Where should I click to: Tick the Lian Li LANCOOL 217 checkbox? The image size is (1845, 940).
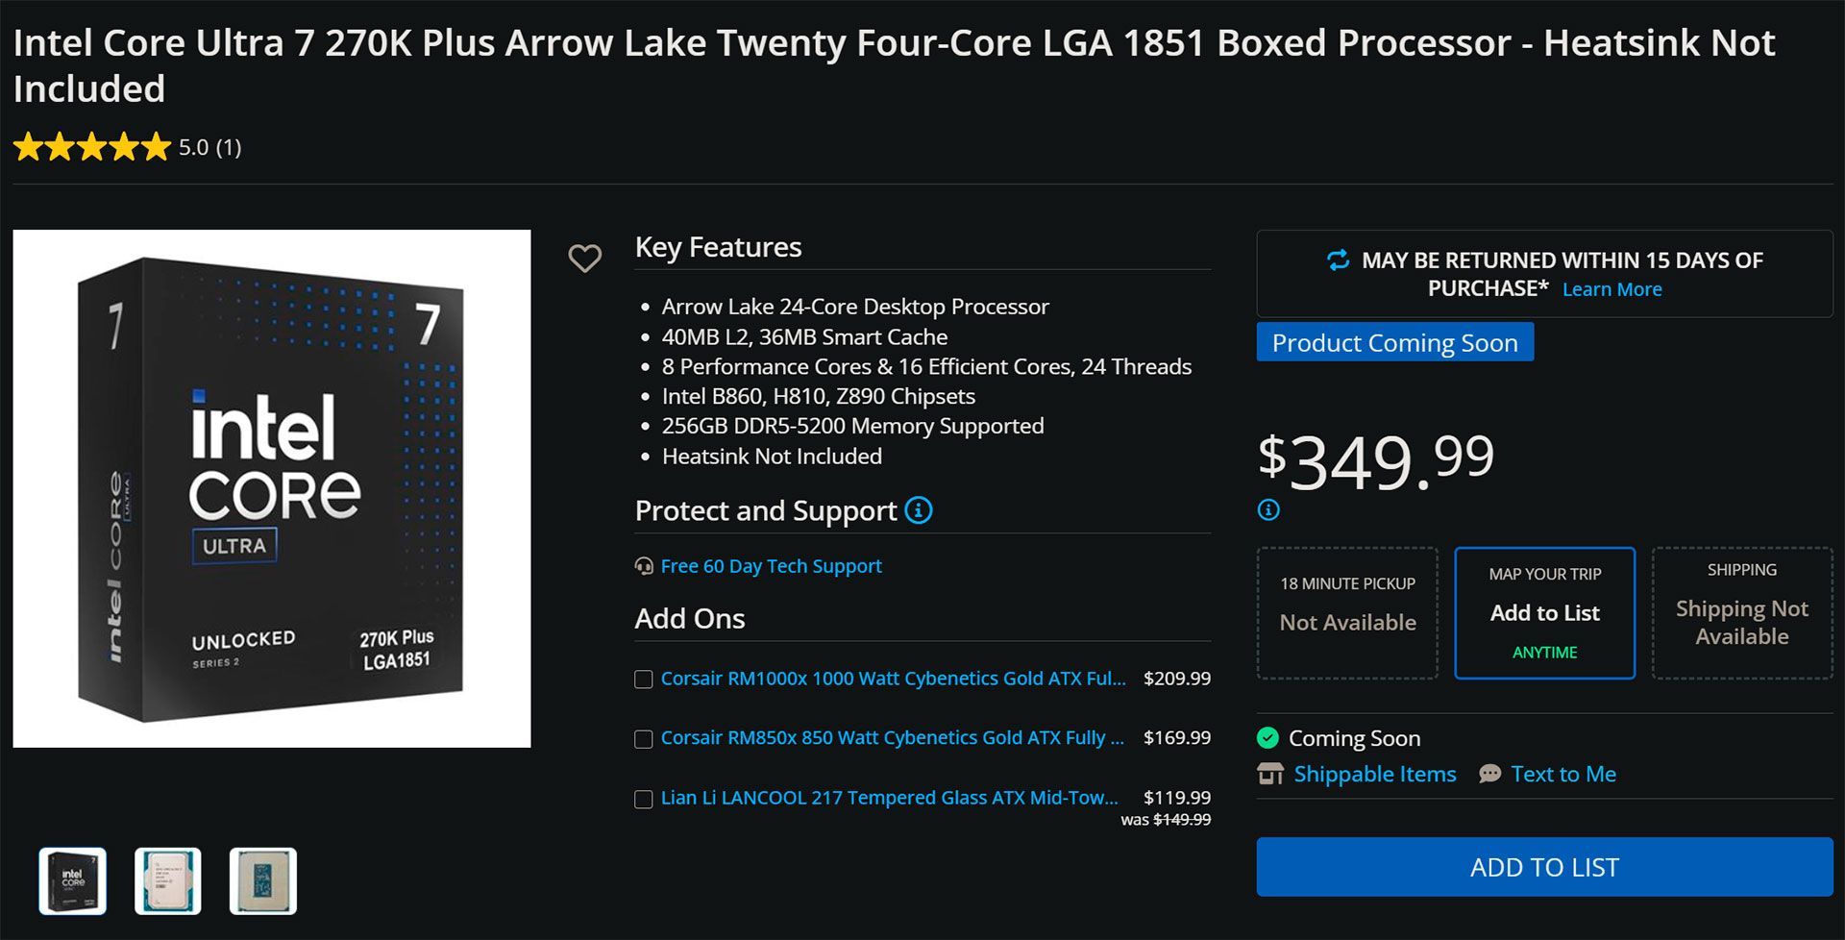(x=644, y=799)
